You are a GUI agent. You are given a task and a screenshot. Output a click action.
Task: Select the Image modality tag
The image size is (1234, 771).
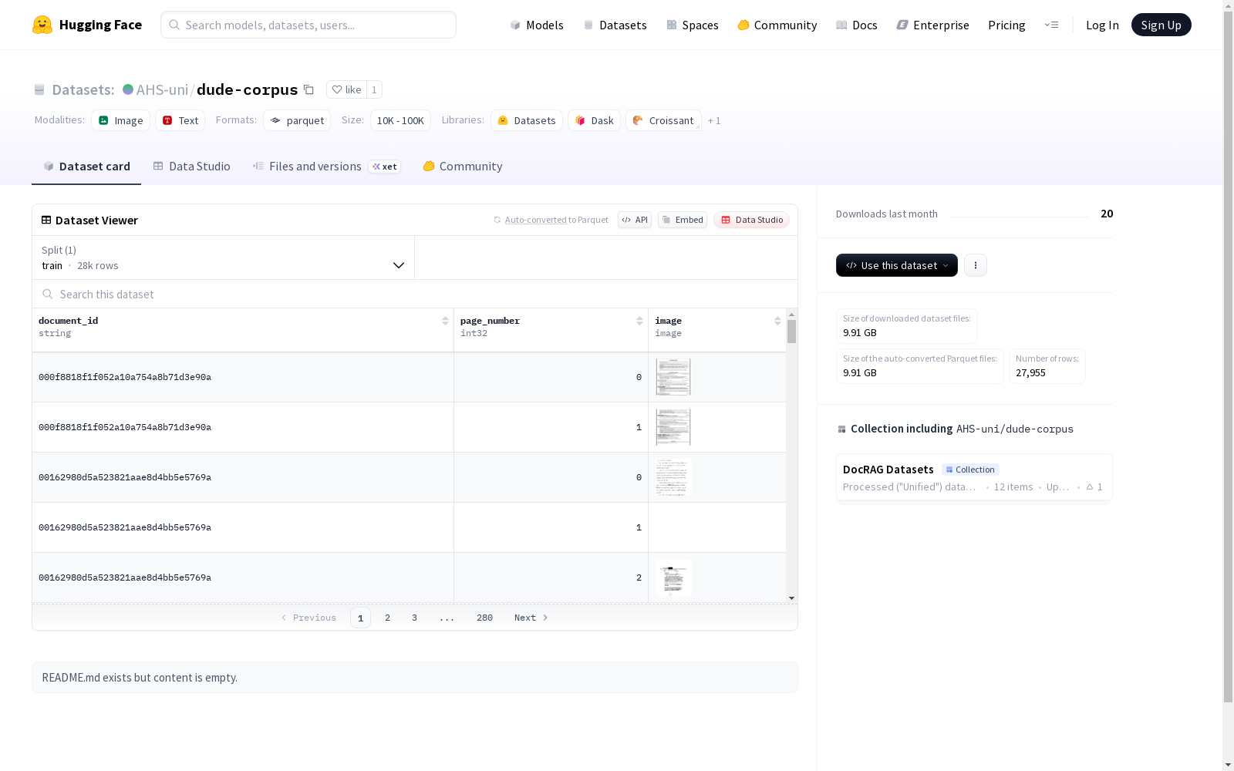click(x=120, y=120)
